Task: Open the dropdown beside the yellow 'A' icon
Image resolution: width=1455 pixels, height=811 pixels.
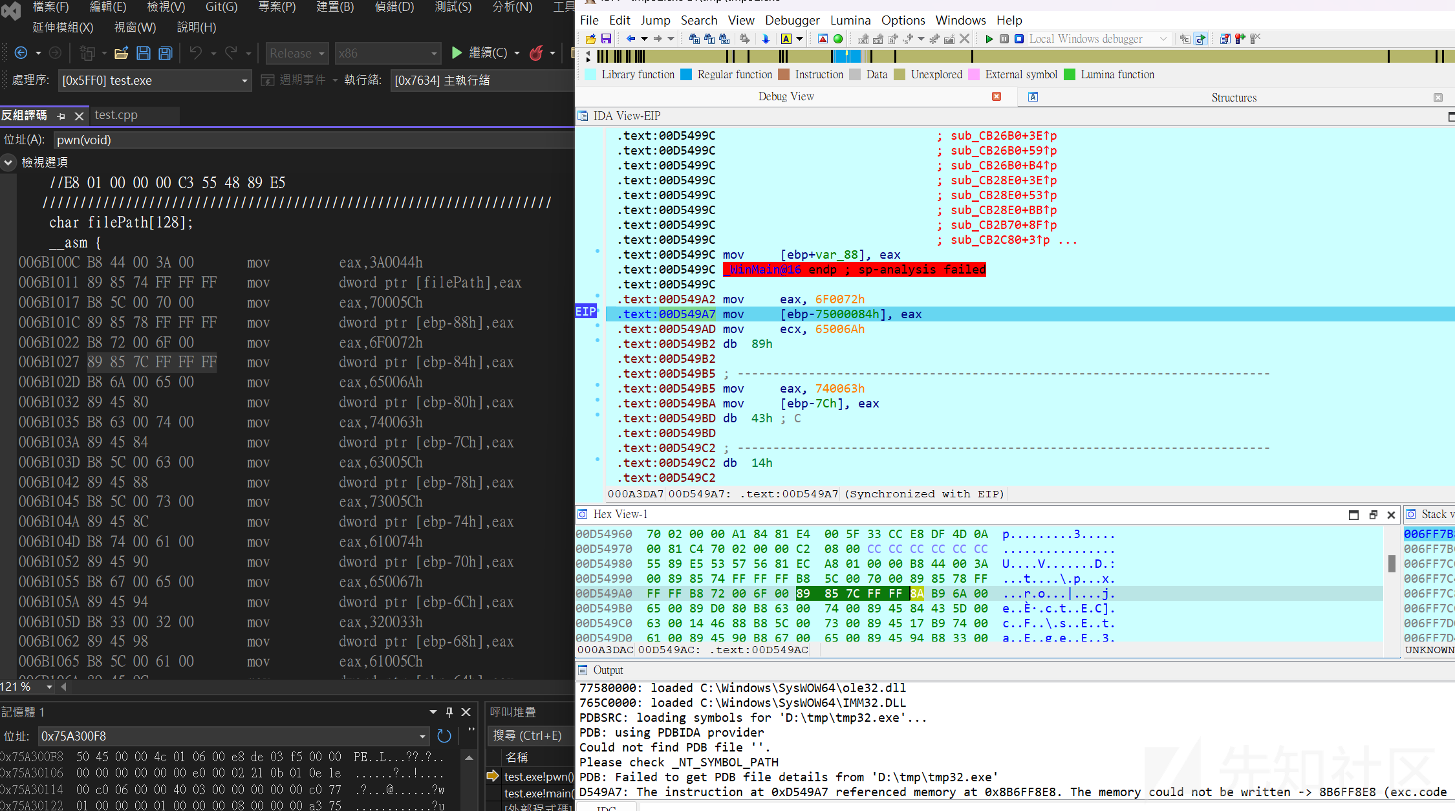Action: [799, 39]
